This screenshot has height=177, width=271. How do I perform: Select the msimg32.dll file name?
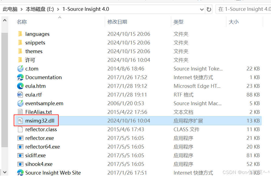pos(40,121)
